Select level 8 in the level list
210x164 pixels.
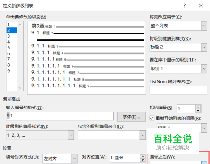tap(12, 65)
